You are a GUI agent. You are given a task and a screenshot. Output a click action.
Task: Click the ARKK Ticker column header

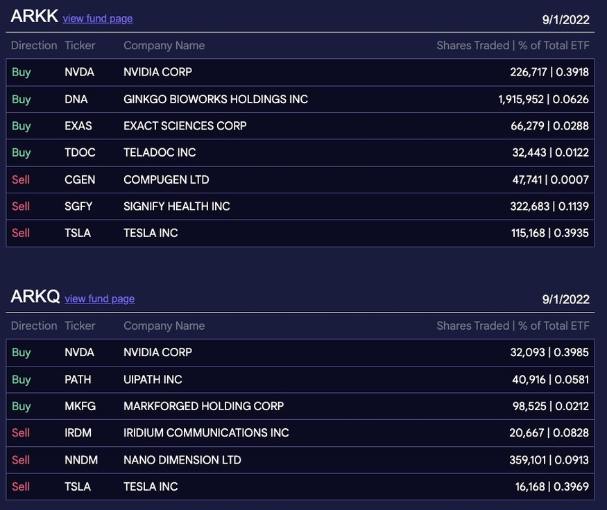(x=80, y=46)
